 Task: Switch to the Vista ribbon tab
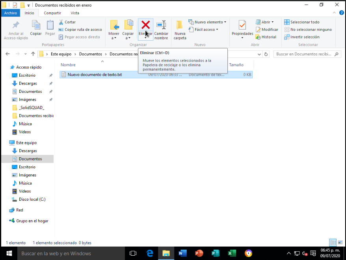[x=75, y=13]
